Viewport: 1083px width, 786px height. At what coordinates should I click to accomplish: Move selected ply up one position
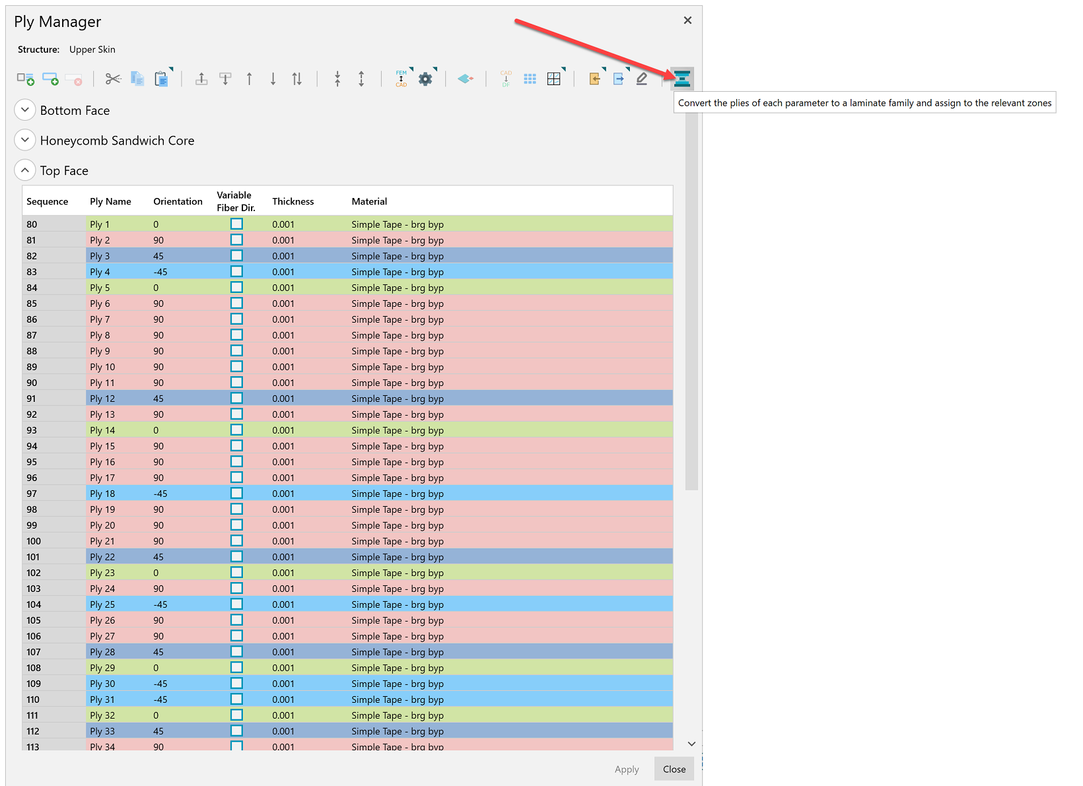coord(249,79)
